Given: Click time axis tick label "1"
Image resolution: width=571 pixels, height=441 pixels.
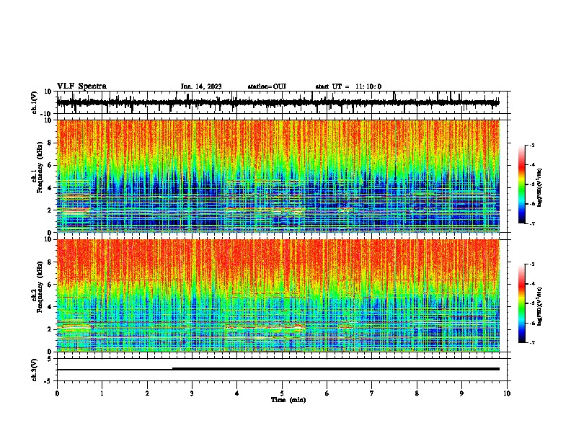Looking at the screenshot, I should [102, 393].
